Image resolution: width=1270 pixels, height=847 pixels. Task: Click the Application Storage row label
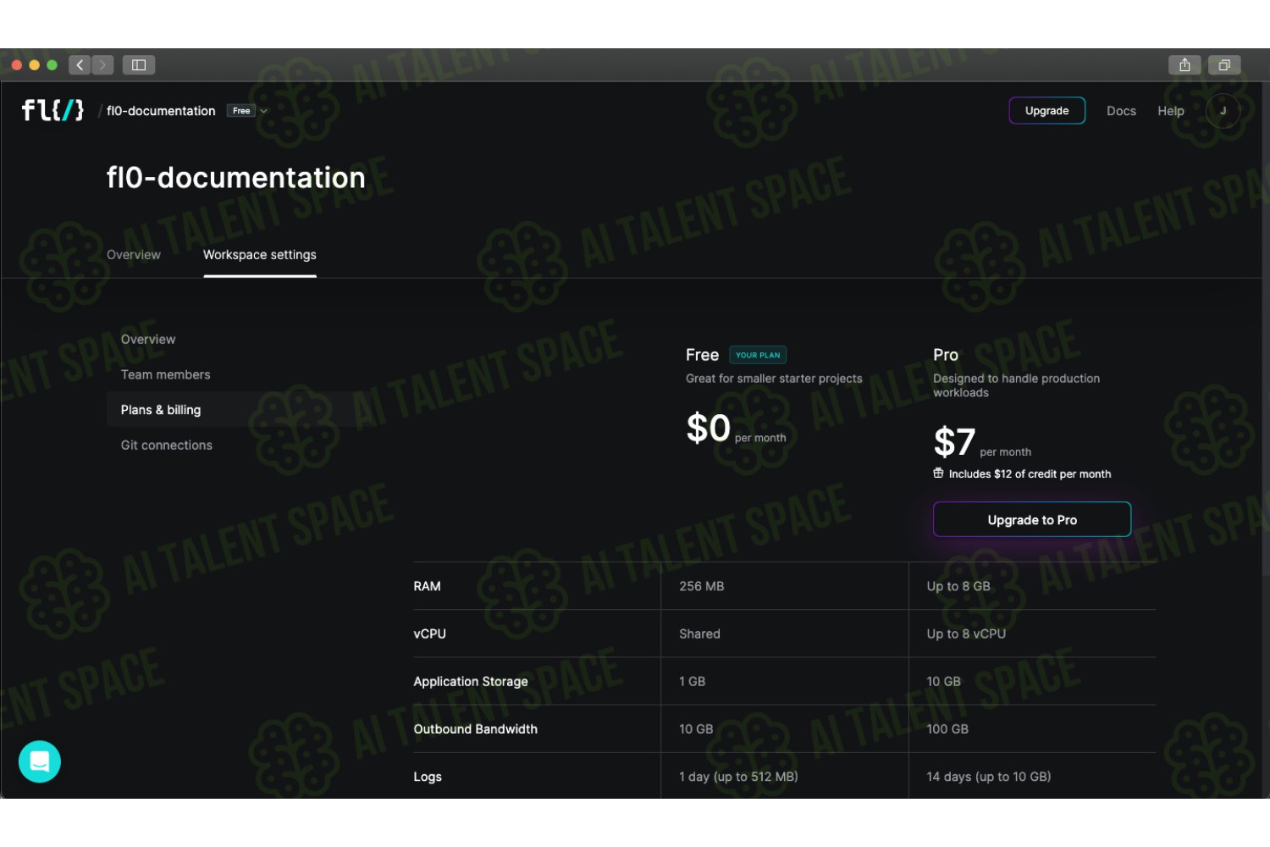pyautogui.click(x=471, y=681)
